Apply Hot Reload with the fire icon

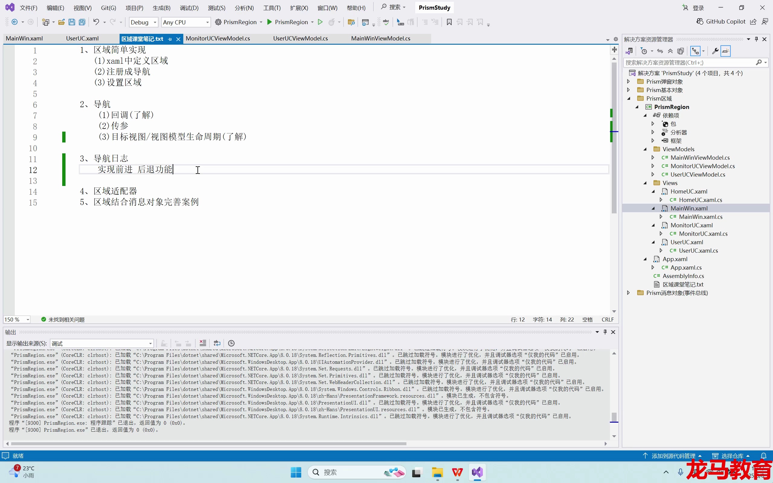click(x=332, y=22)
